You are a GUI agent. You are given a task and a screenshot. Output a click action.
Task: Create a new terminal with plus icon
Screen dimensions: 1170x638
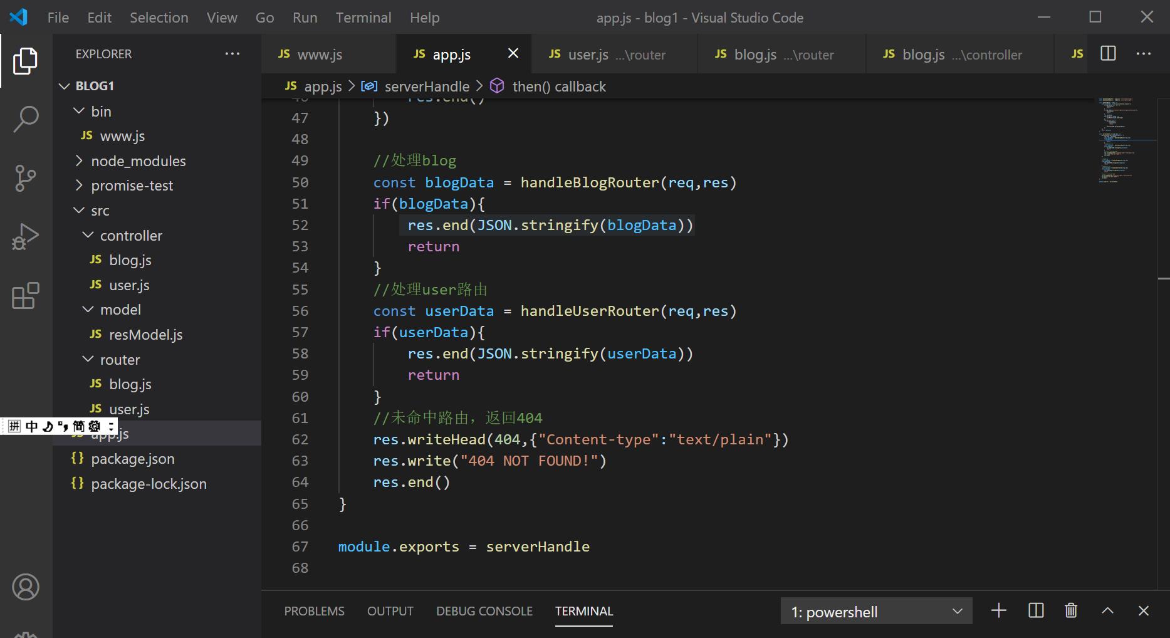[x=999, y=610]
